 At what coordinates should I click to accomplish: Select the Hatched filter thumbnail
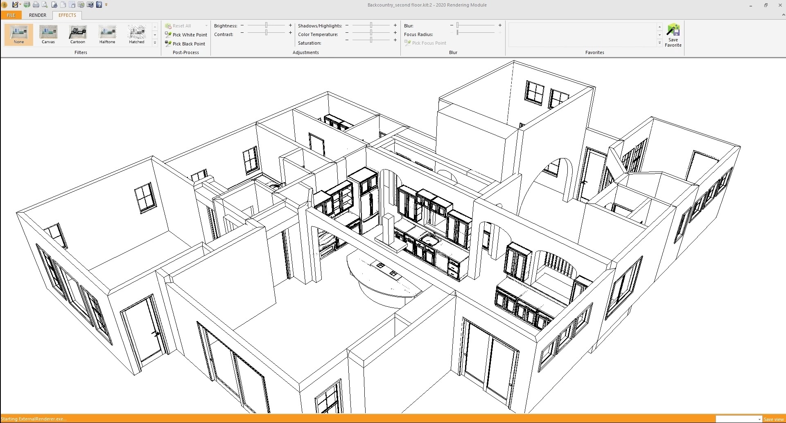(136, 35)
